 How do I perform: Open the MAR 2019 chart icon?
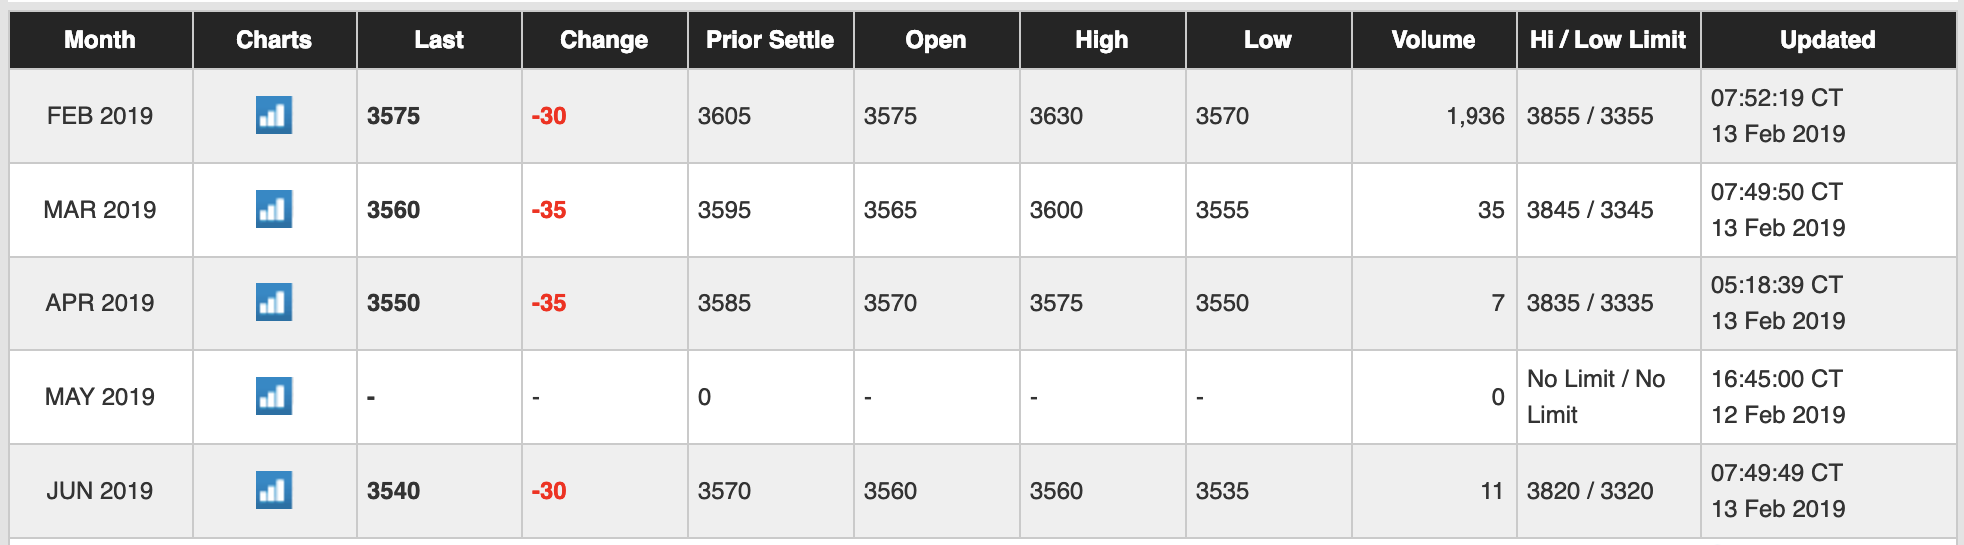click(274, 210)
